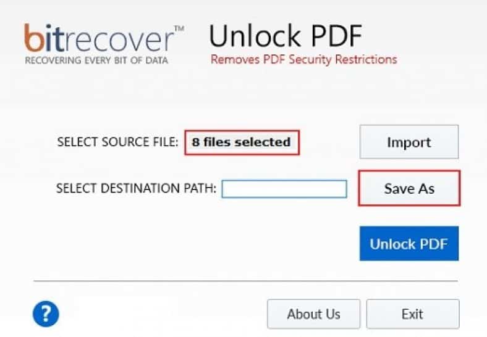Import source PDF files
The width and height of the screenshot is (487, 337).
pos(409,142)
